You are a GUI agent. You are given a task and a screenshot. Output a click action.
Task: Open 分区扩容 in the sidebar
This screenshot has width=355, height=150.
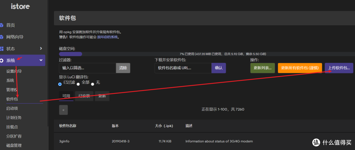(14, 136)
